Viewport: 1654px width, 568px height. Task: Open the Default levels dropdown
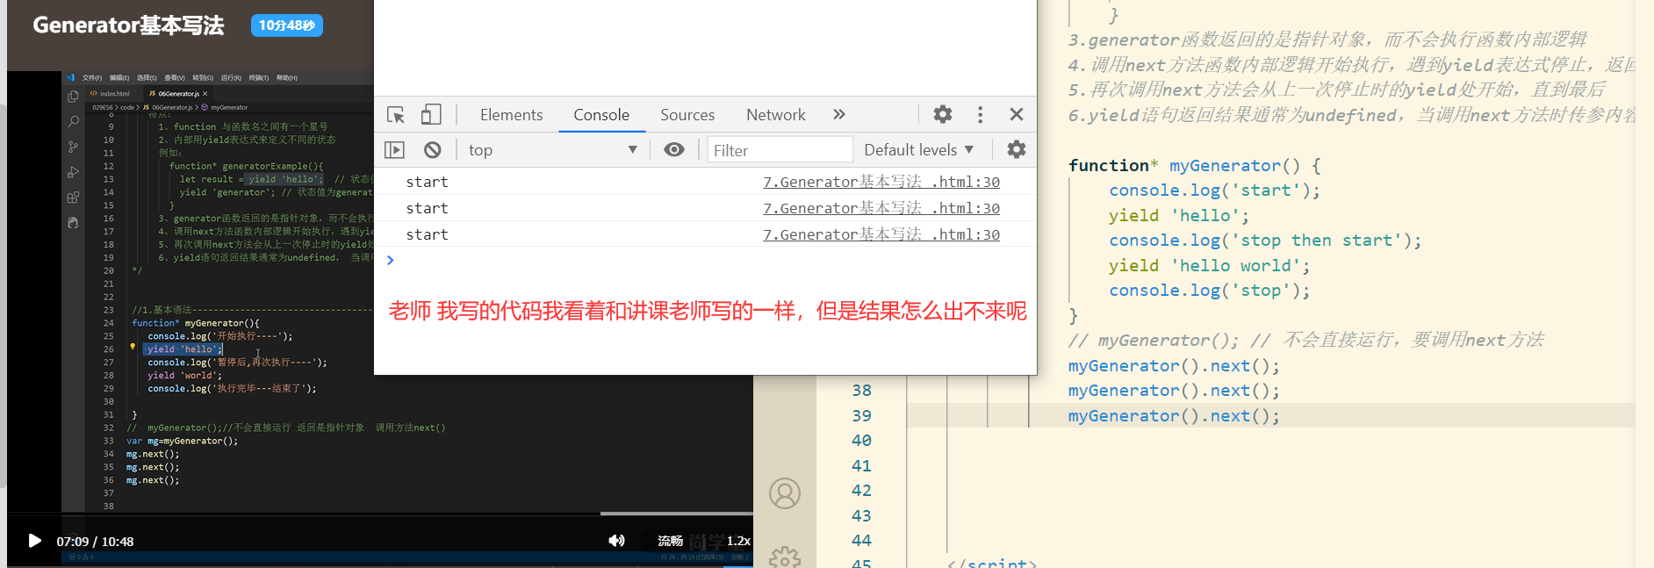(x=918, y=150)
